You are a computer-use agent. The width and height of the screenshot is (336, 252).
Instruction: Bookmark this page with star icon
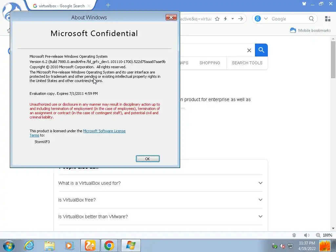[x=217, y=19]
